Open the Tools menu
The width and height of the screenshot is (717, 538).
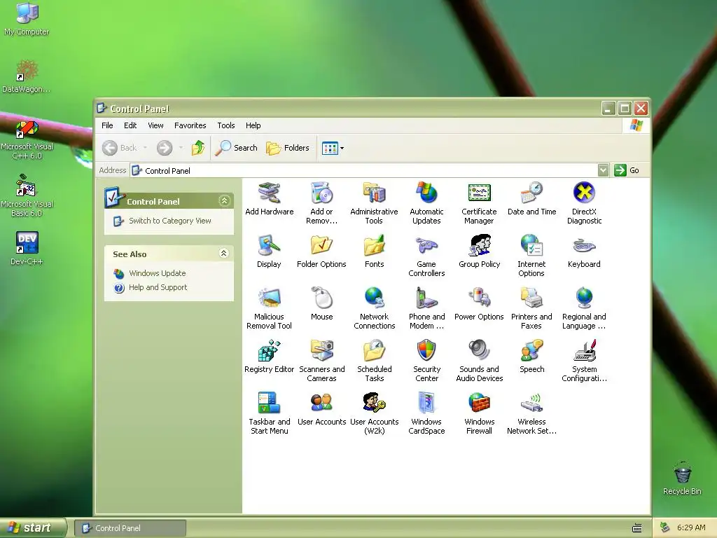[x=226, y=125]
